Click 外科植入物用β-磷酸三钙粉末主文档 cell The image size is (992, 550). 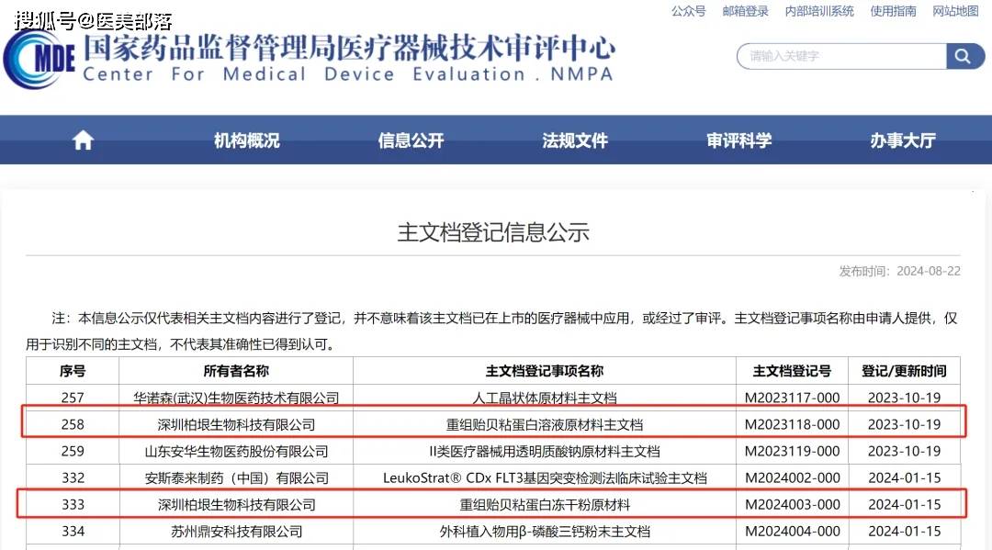(x=544, y=531)
